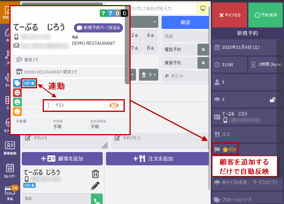This screenshot has height=204, width=284.
Task: Toggle the table lock icon
Action: pos(273,100)
